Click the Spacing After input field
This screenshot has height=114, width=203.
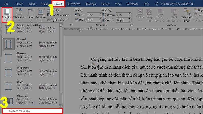pyautogui.click(x=122, y=20)
